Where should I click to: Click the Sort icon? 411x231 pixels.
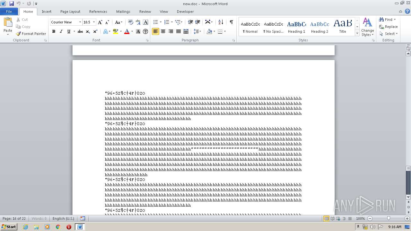(221, 22)
